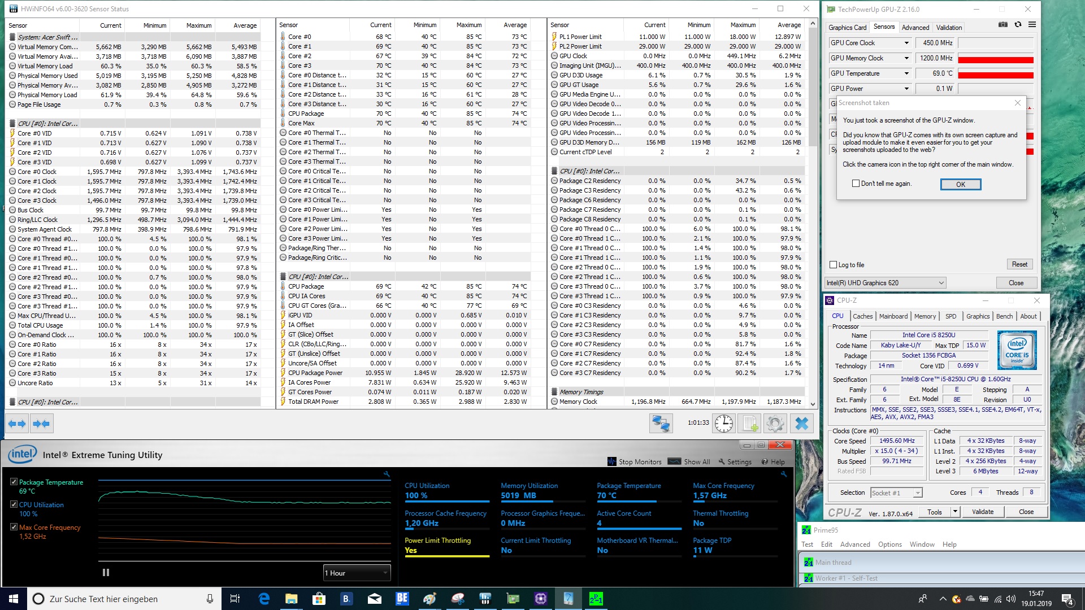Enable Log to file checkbox

coord(833,265)
